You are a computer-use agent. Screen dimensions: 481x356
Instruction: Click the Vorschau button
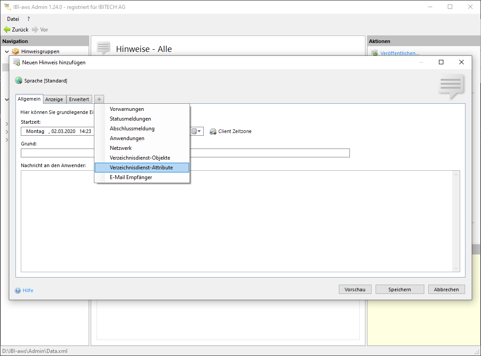[355, 289]
